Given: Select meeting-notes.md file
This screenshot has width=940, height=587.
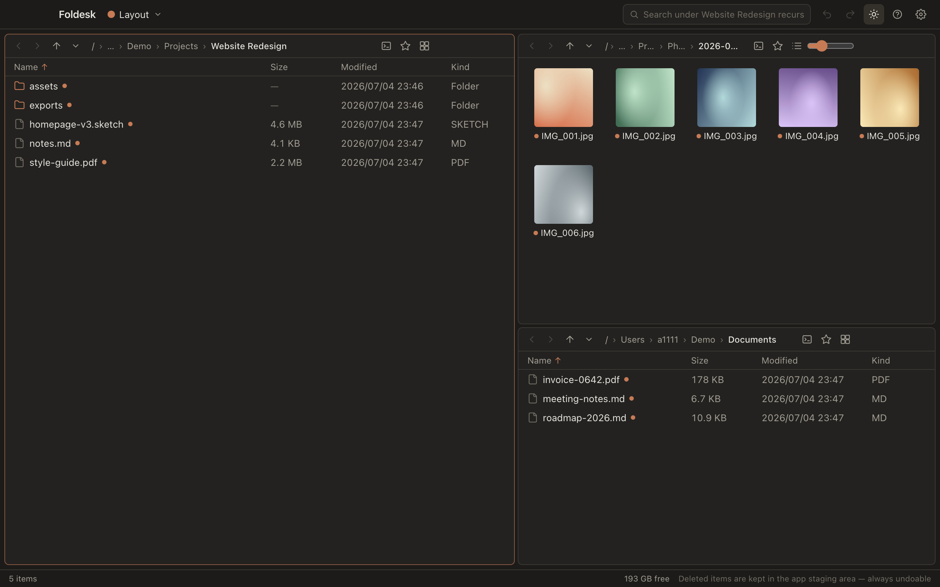Looking at the screenshot, I should (726, 399).
